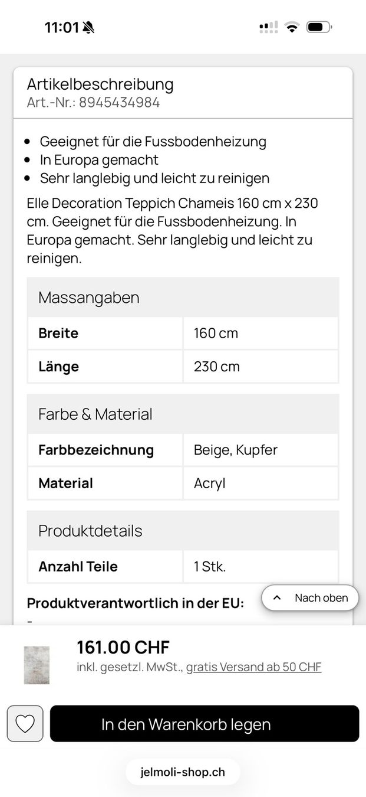Tap the jelmoli-shop.ch address pill
The image size is (366, 797).
point(183,772)
